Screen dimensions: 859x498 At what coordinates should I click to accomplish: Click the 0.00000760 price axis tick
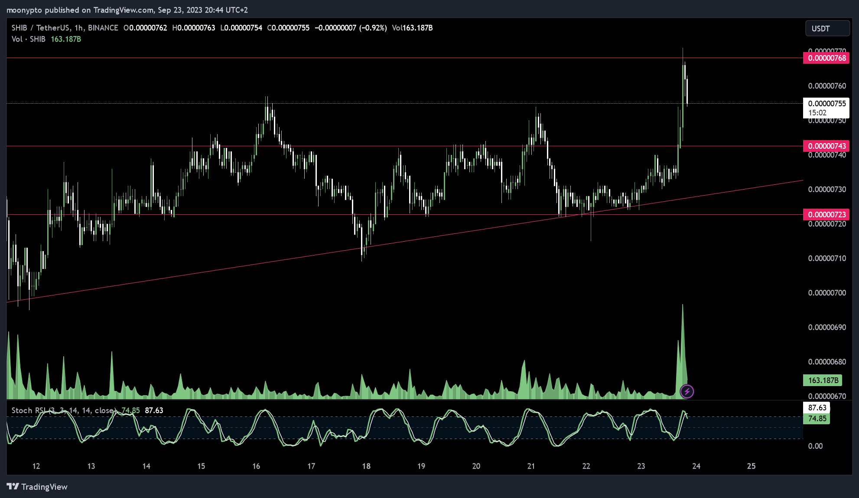tap(827, 86)
